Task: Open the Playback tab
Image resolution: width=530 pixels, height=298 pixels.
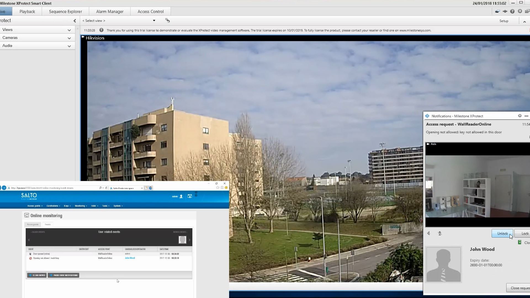Action: pyautogui.click(x=27, y=11)
